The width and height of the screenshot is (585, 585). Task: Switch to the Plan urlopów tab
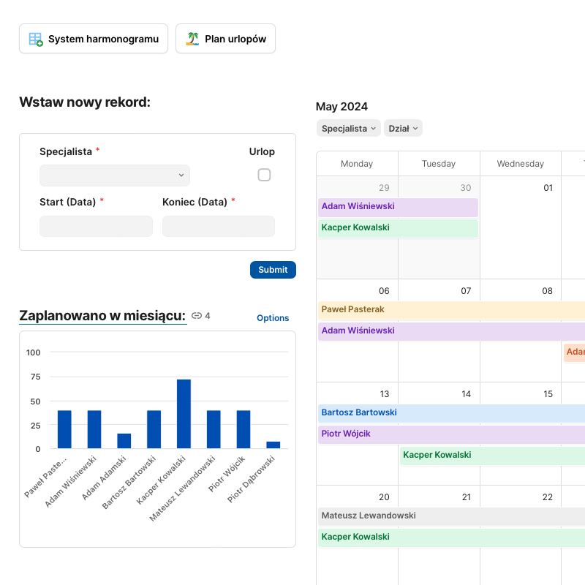(x=225, y=39)
